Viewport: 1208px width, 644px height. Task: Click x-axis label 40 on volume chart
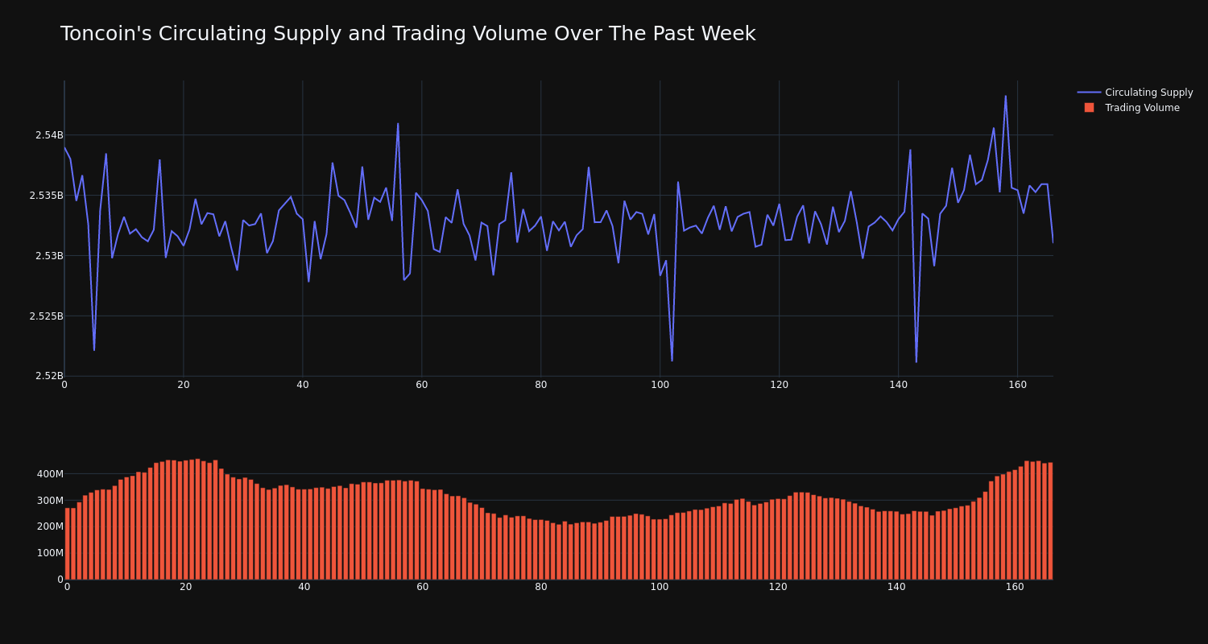point(304,588)
